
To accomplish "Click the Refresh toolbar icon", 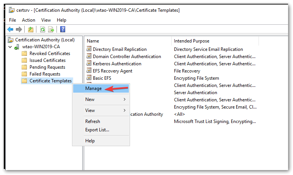I will pos(43,29).
